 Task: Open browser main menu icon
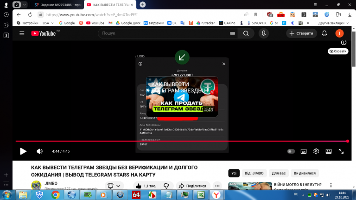tap(315, 5)
